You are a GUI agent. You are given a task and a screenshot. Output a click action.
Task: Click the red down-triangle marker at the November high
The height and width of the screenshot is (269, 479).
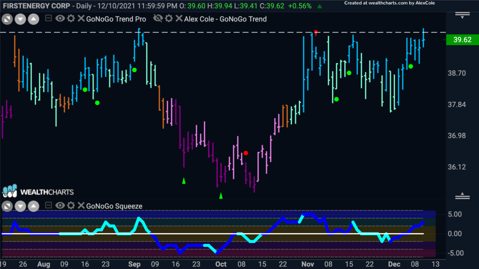click(x=316, y=33)
